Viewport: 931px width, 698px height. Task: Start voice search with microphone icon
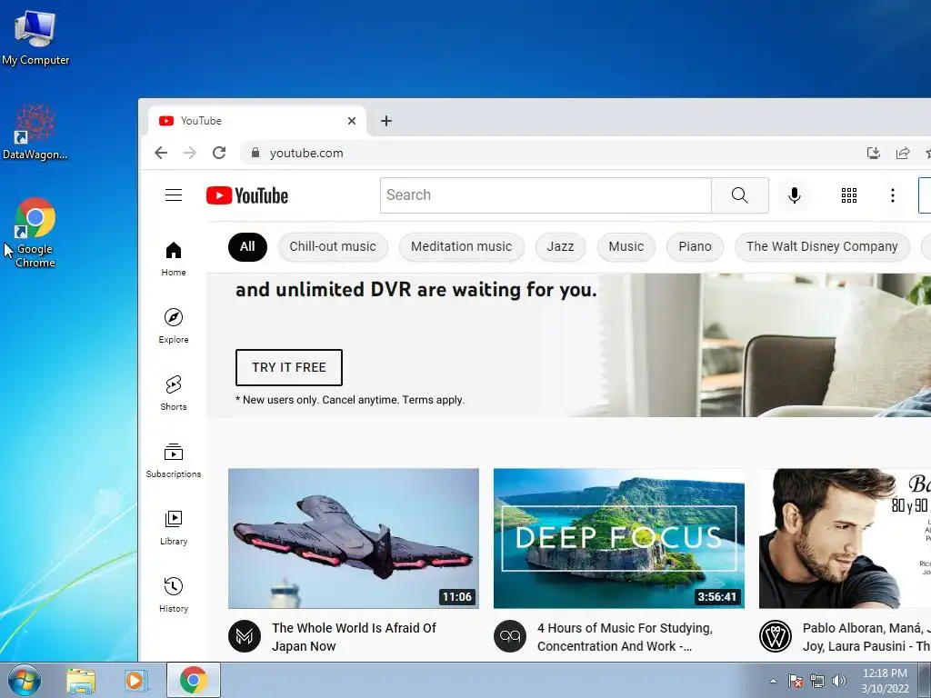pos(794,195)
